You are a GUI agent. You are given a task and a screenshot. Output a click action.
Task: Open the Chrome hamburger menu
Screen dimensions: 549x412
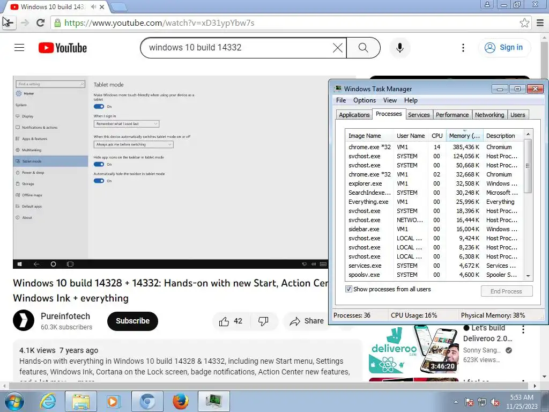tap(540, 23)
